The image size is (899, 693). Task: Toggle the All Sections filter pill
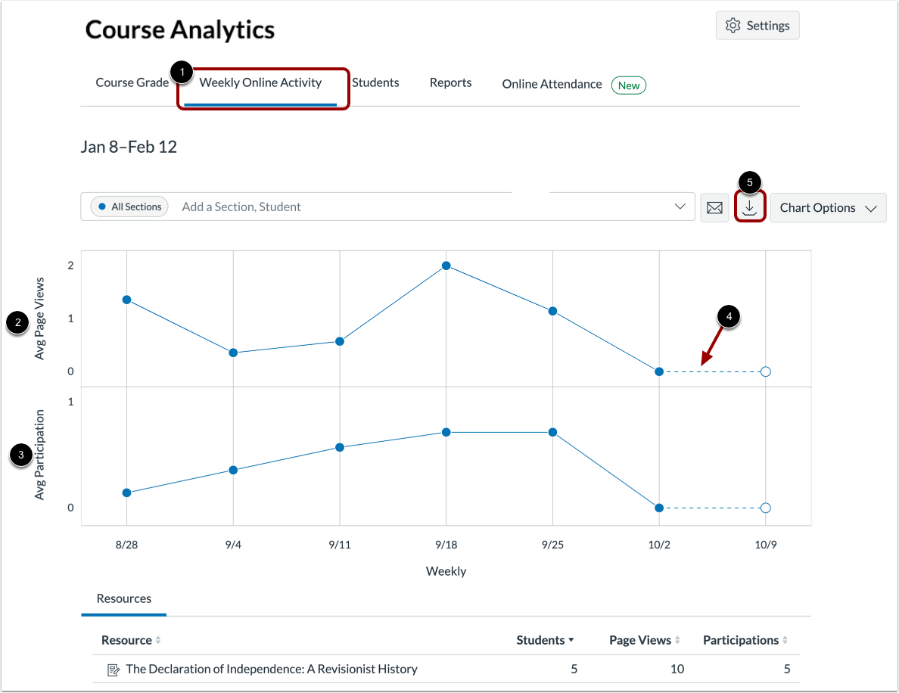129,206
